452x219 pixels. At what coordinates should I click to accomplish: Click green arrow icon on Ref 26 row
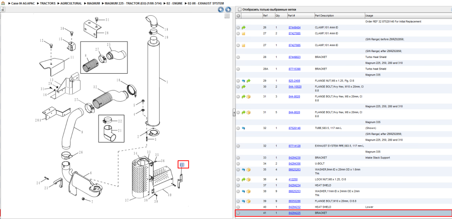coord(244,28)
